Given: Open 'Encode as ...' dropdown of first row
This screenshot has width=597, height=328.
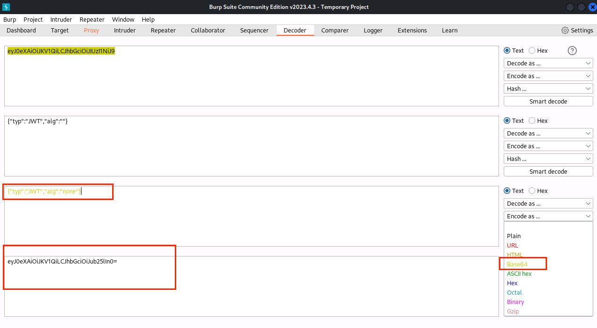Looking at the screenshot, I should pos(548,76).
